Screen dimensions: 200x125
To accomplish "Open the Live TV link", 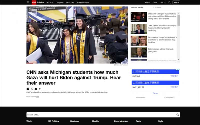I will [x=163, y=2].
